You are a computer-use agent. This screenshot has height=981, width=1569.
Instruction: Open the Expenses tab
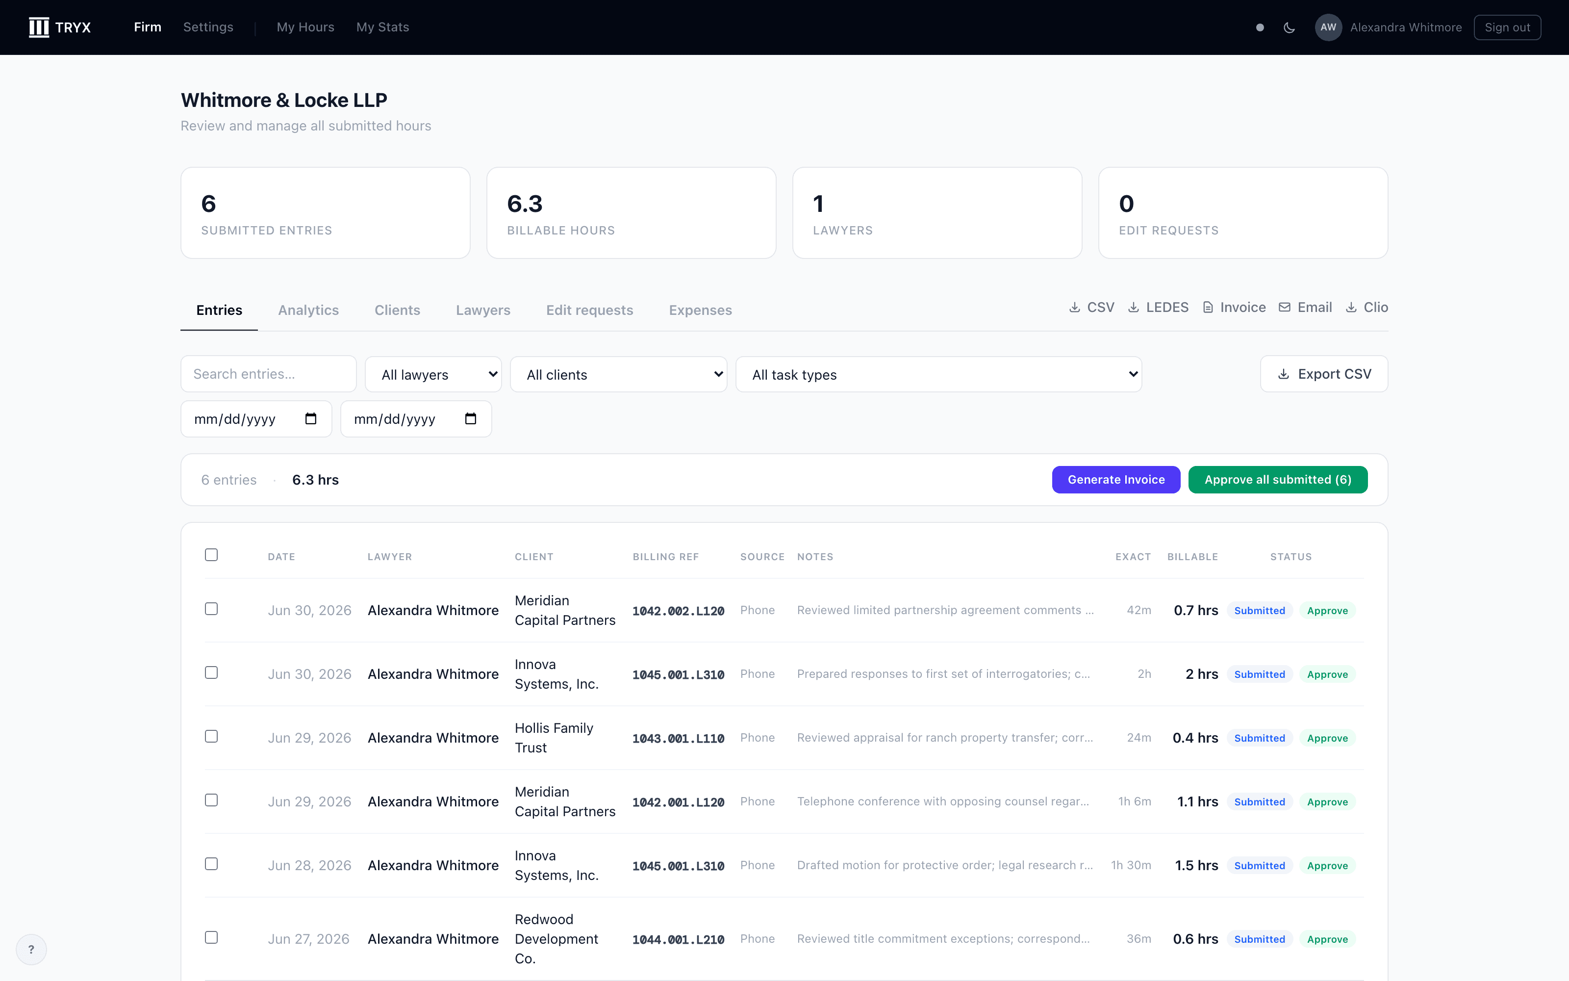[x=700, y=310]
